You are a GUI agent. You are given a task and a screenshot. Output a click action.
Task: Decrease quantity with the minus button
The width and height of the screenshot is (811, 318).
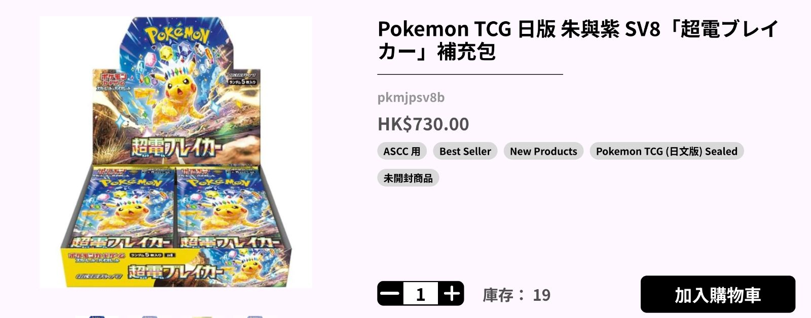(x=390, y=294)
